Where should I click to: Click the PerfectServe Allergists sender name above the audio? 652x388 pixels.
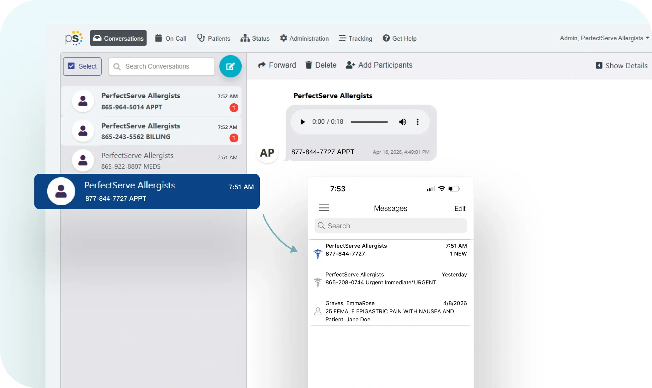click(333, 96)
